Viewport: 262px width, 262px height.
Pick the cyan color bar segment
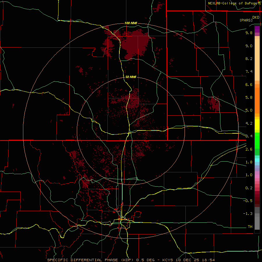(257, 160)
